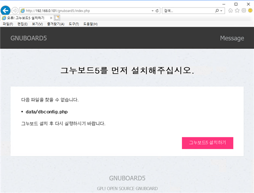The width and height of the screenshot is (254, 193).
Task: Click the smiley feedback icon
Action: click(x=250, y=11)
